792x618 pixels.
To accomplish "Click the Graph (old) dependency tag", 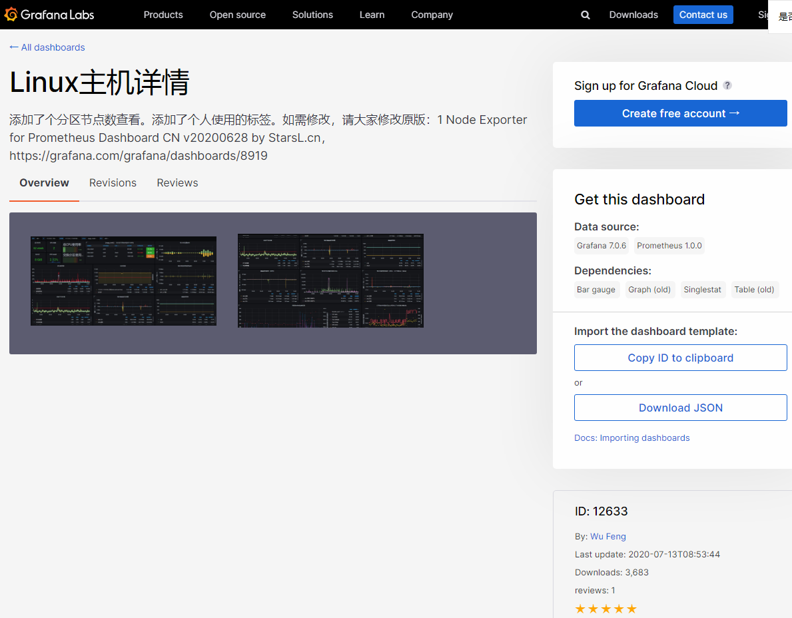I will (649, 289).
